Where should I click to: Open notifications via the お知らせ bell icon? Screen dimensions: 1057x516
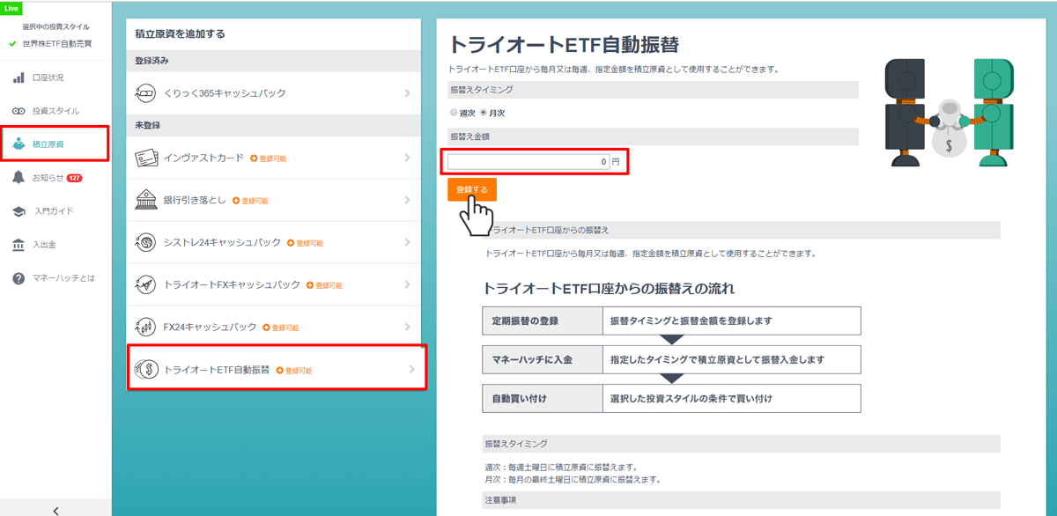(x=18, y=177)
